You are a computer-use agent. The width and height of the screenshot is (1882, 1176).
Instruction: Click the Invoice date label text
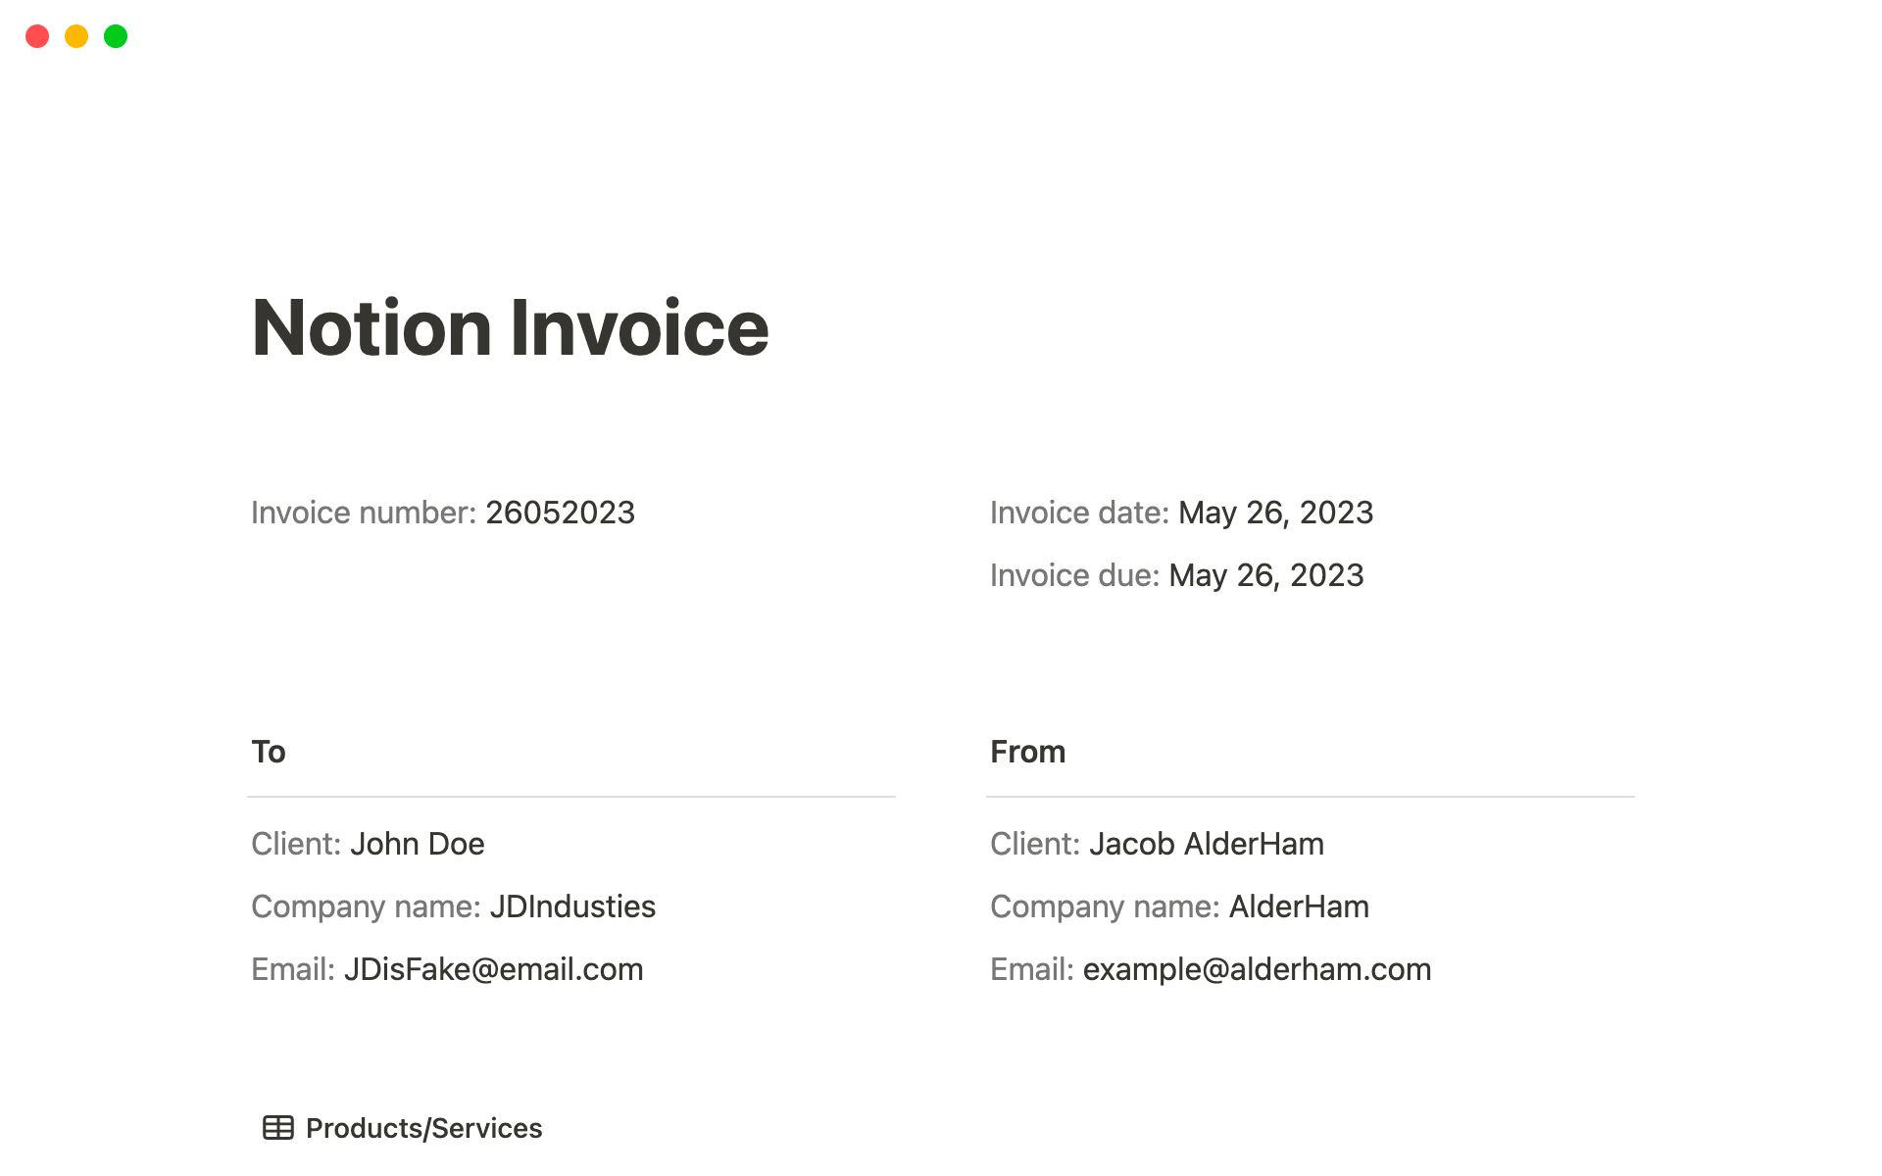[1079, 513]
